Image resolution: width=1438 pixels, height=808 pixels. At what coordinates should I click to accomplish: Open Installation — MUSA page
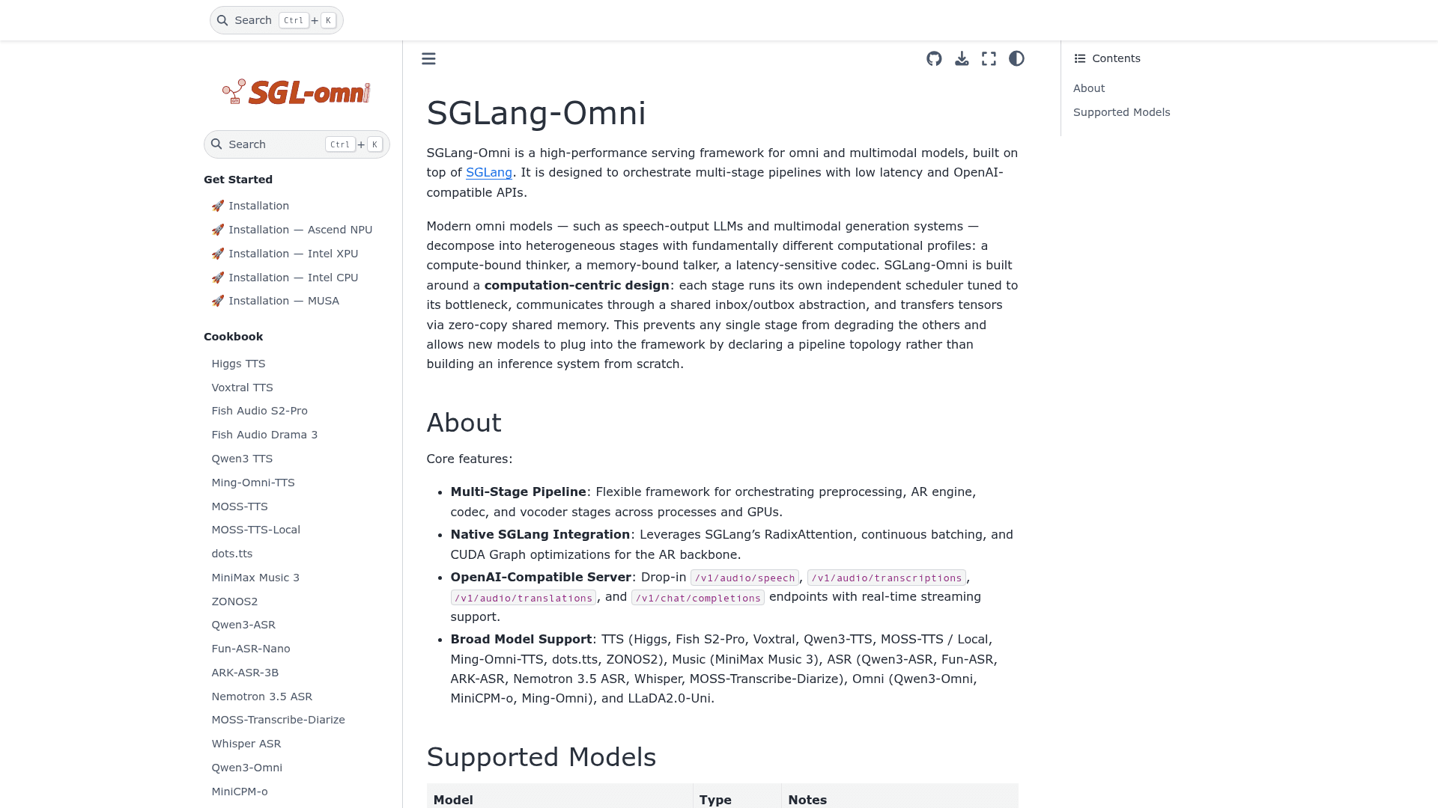pyautogui.click(x=275, y=301)
